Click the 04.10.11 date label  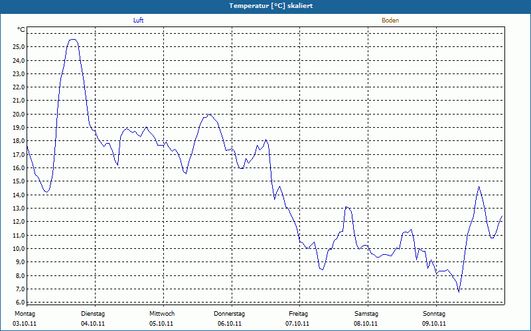[93, 324]
